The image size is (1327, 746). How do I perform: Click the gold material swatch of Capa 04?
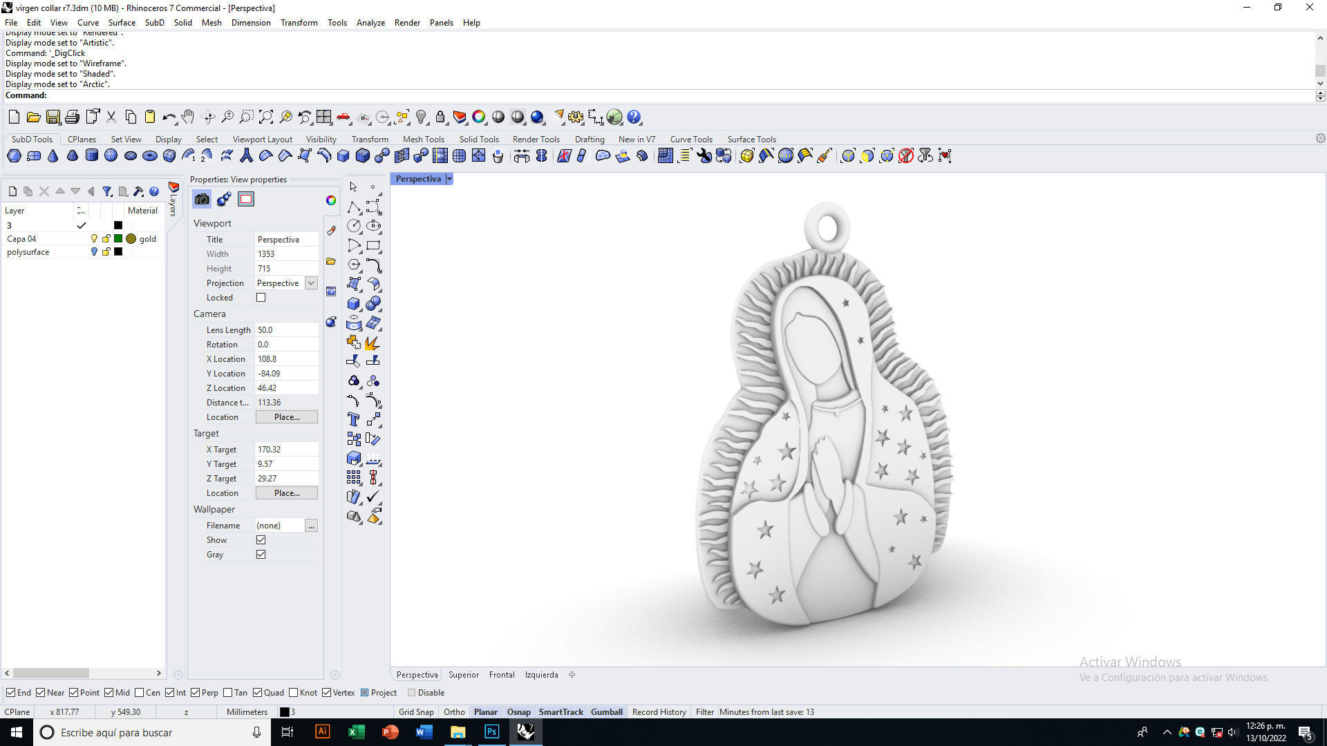(131, 239)
